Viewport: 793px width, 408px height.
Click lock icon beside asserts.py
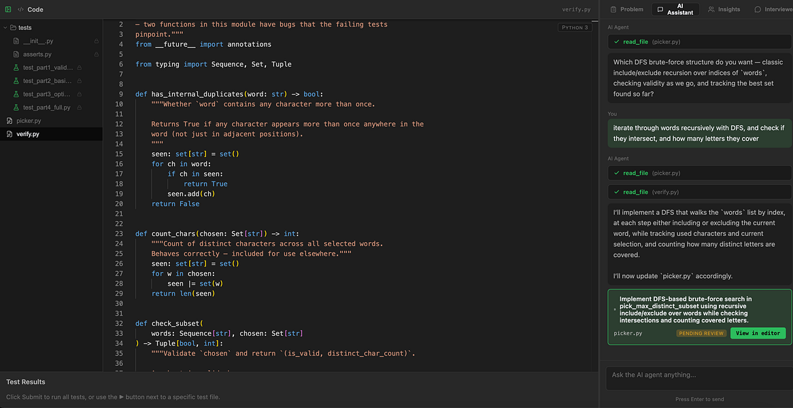click(97, 54)
